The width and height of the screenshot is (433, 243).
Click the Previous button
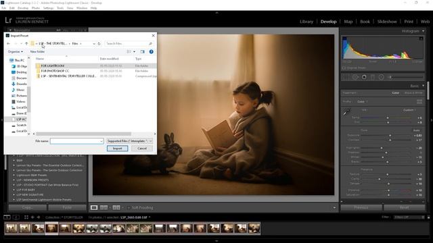[361, 207]
